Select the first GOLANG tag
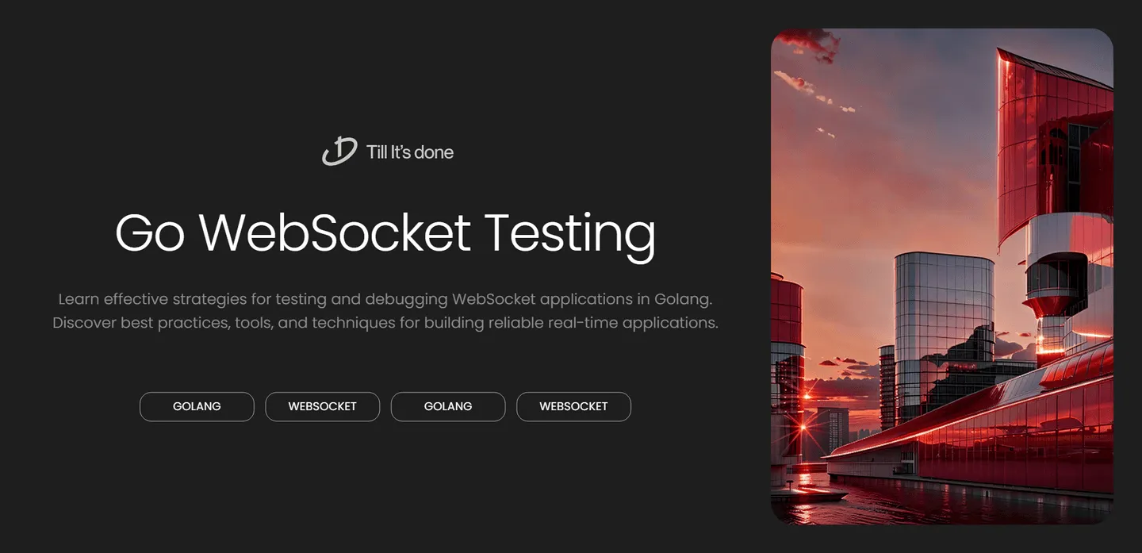1142x553 pixels. click(x=197, y=406)
